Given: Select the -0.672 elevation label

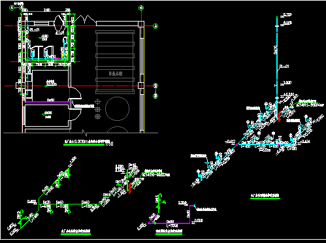Looking at the screenshot, I should pos(230,142).
